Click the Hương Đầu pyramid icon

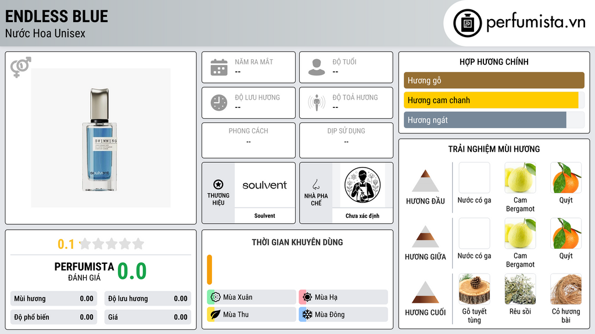425,181
